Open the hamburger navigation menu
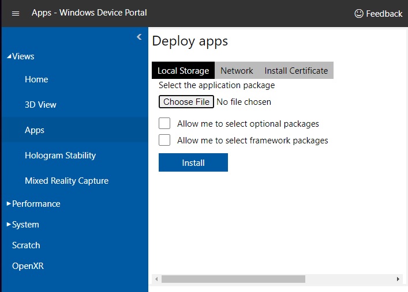The width and height of the screenshot is (408, 292). [x=16, y=13]
